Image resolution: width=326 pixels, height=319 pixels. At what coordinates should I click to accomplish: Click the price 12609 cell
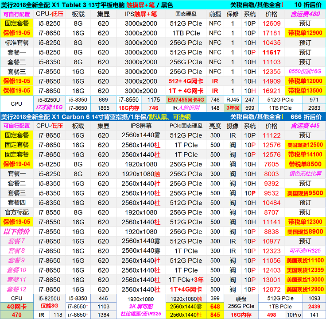pyautogui.click(x=272, y=23)
